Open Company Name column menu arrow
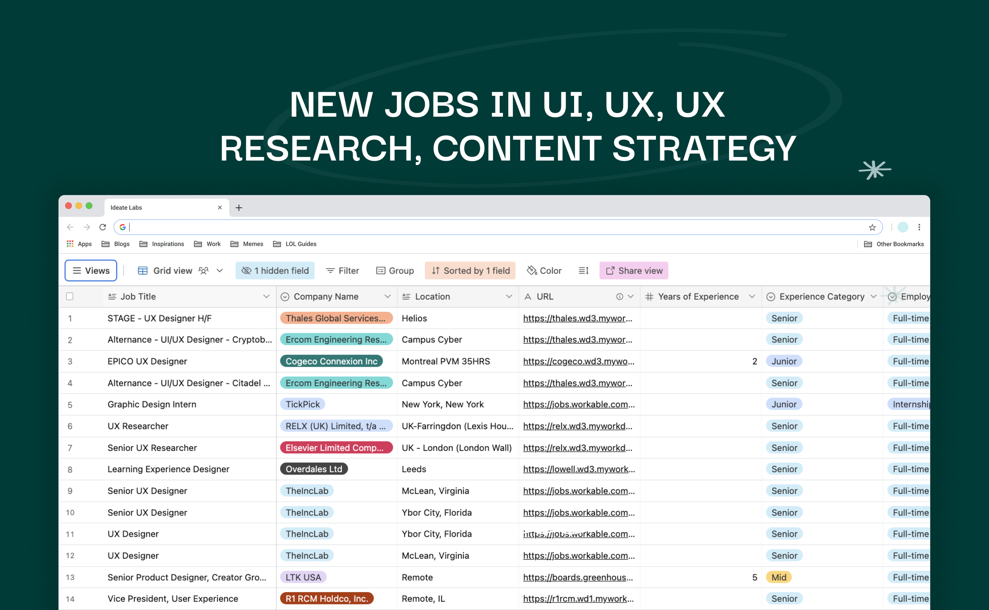Image resolution: width=989 pixels, height=610 pixels. [x=387, y=297]
